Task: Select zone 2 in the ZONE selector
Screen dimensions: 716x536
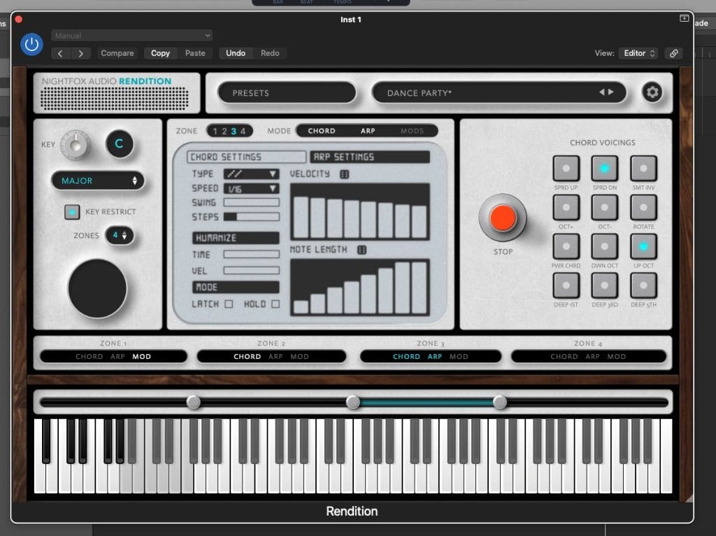Action: [x=224, y=131]
